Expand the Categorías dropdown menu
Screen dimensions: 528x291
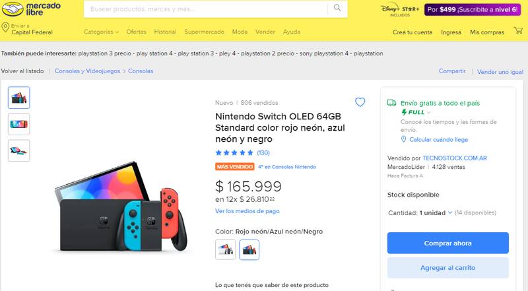tap(102, 32)
